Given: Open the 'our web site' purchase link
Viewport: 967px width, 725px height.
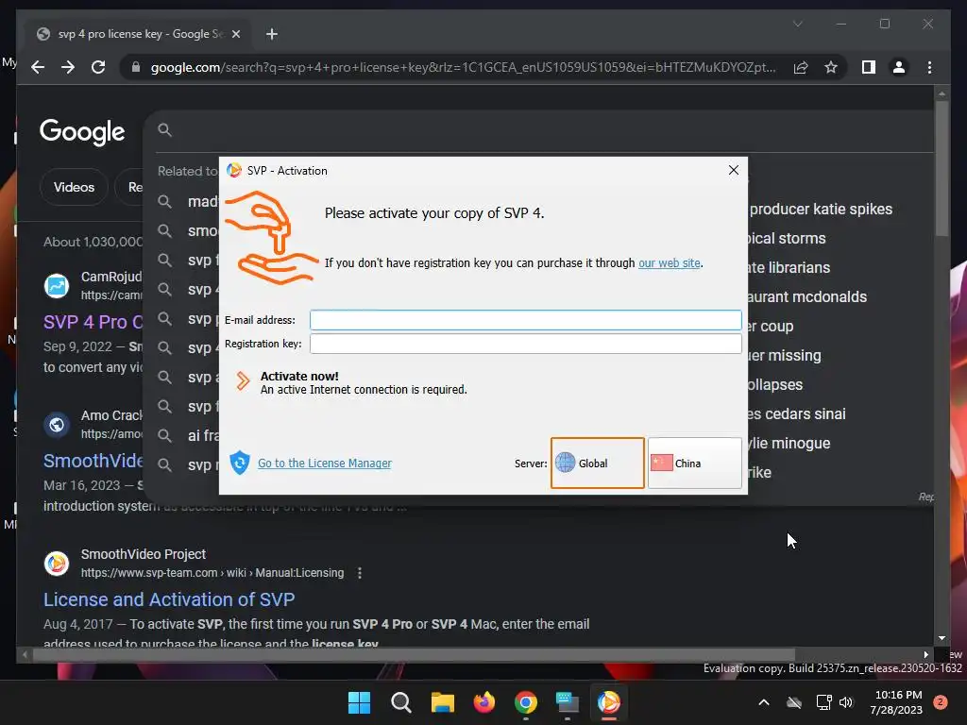Looking at the screenshot, I should 670,263.
